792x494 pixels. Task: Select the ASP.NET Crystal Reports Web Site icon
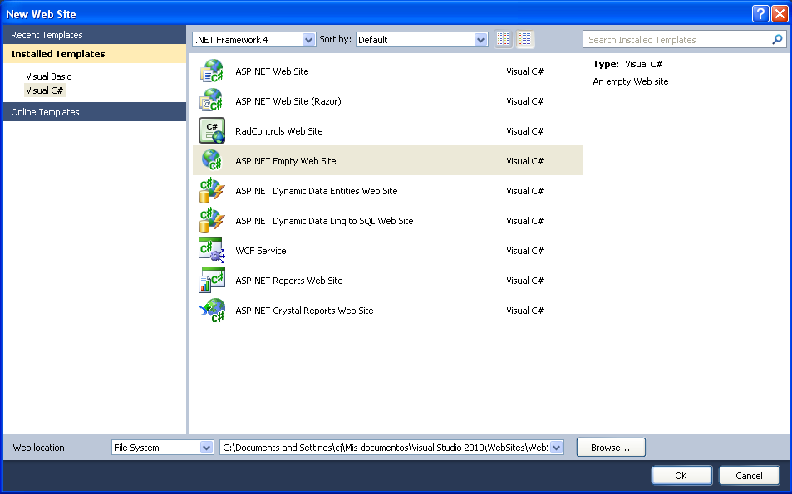(212, 310)
